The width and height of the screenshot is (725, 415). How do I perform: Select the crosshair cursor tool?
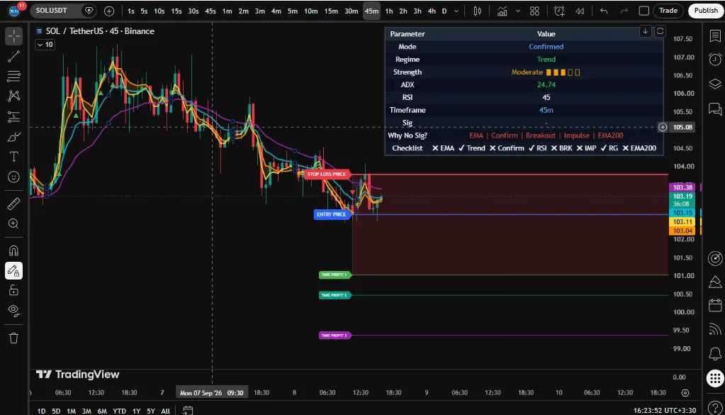14,36
